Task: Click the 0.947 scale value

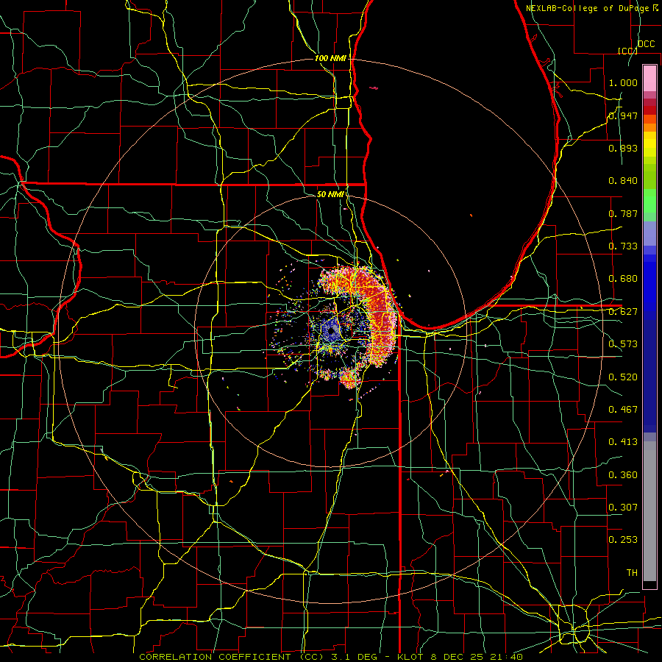Action: (x=623, y=115)
